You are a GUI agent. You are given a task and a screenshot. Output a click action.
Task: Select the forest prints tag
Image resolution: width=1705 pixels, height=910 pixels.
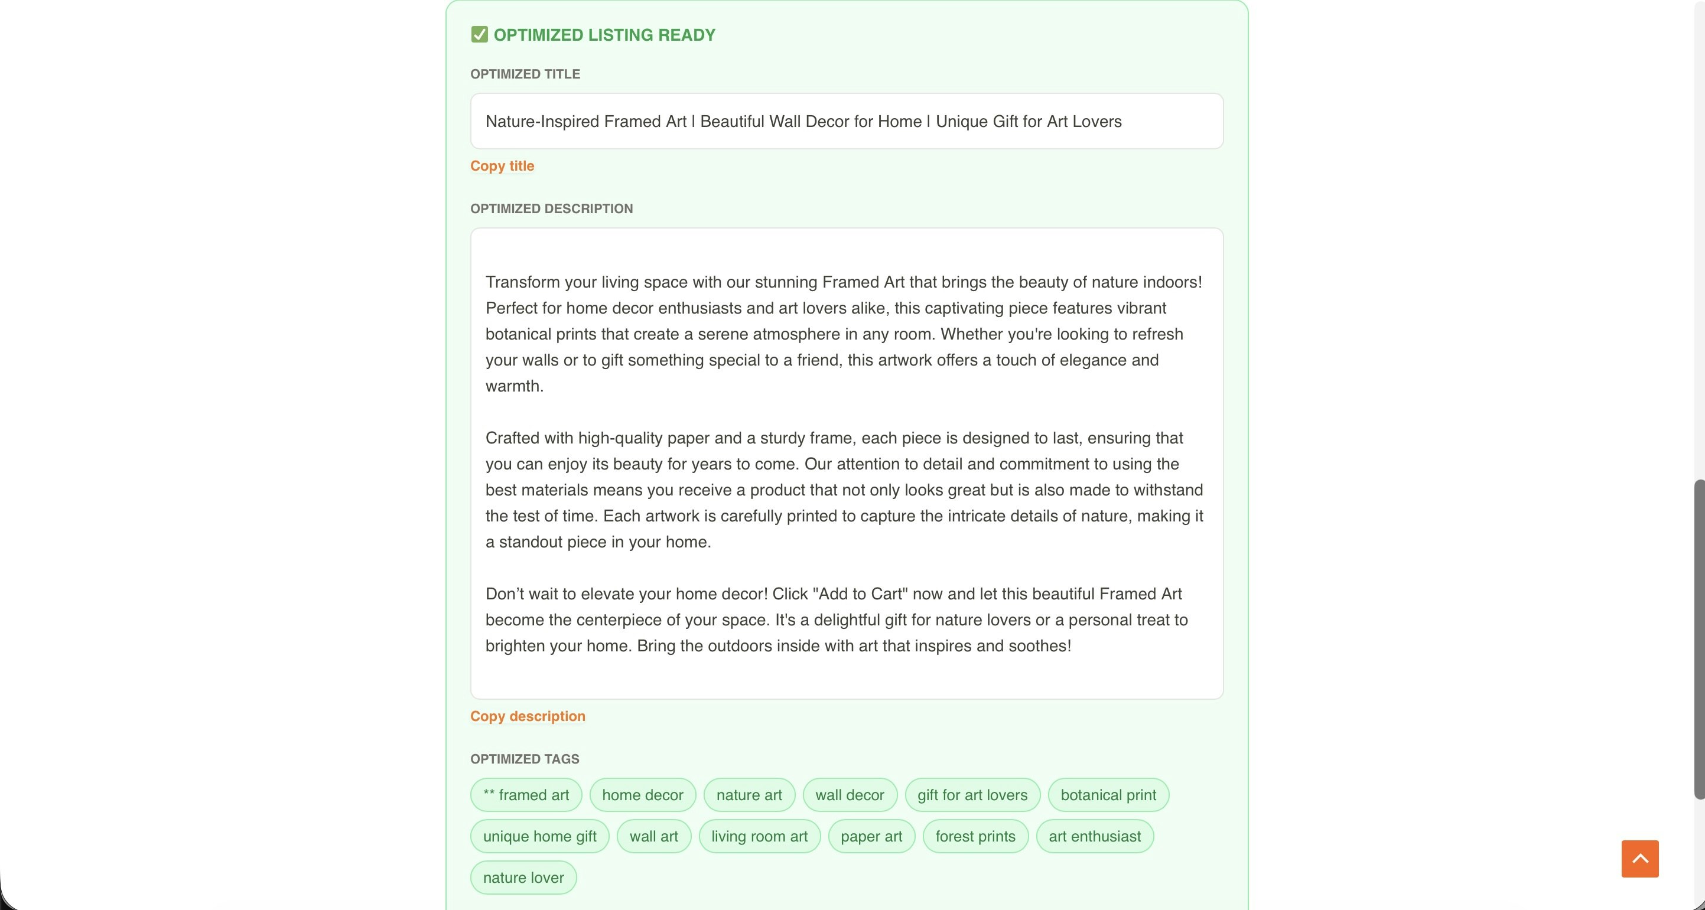click(x=975, y=836)
